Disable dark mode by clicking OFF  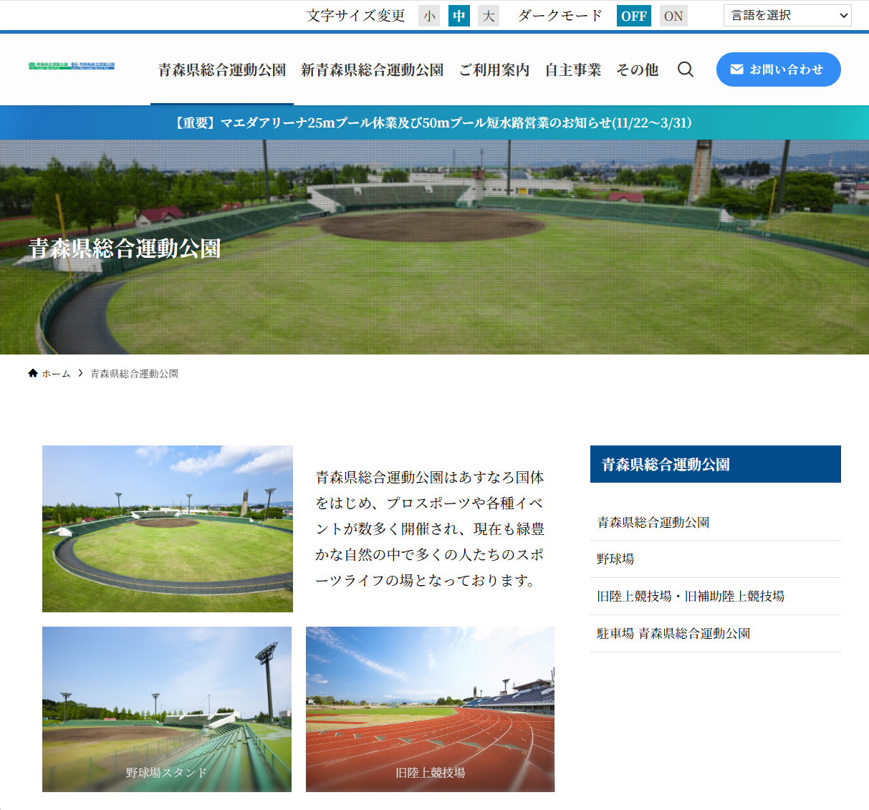coord(633,15)
